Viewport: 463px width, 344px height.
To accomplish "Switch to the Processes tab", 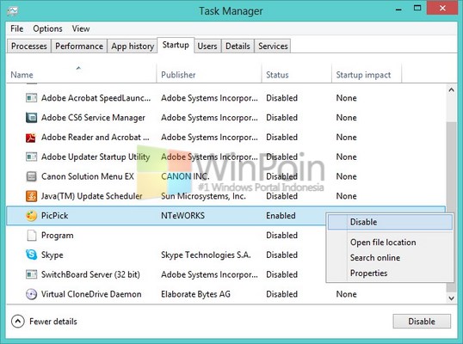I will click(x=29, y=46).
